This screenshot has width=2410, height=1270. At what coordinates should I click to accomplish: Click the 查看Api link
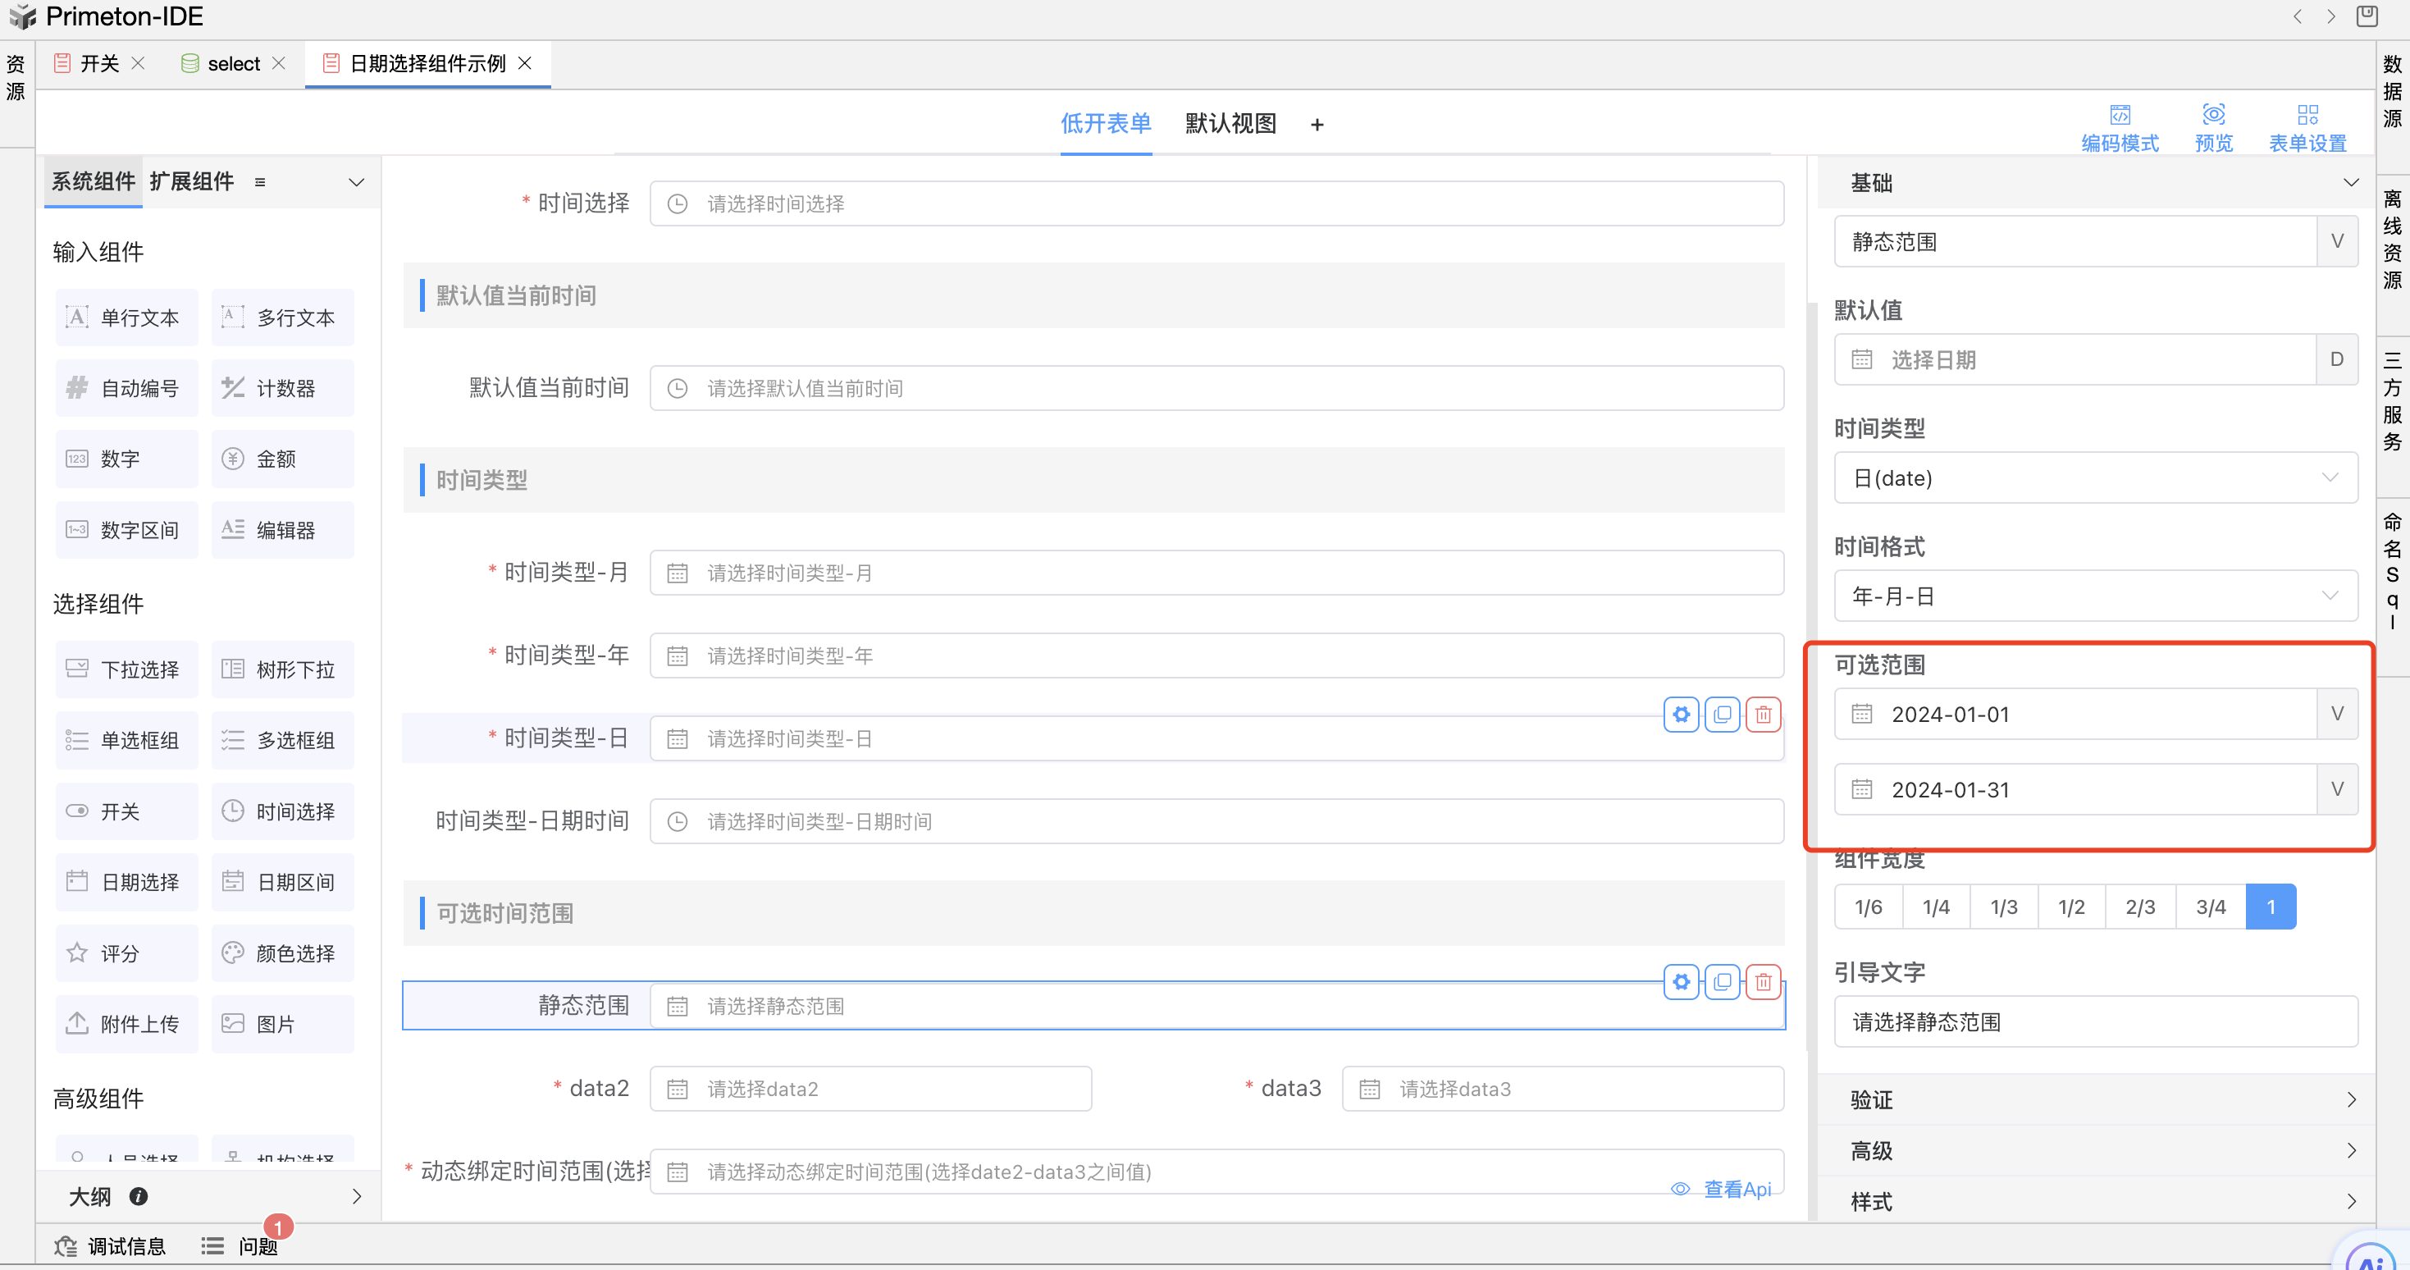tap(1737, 1189)
